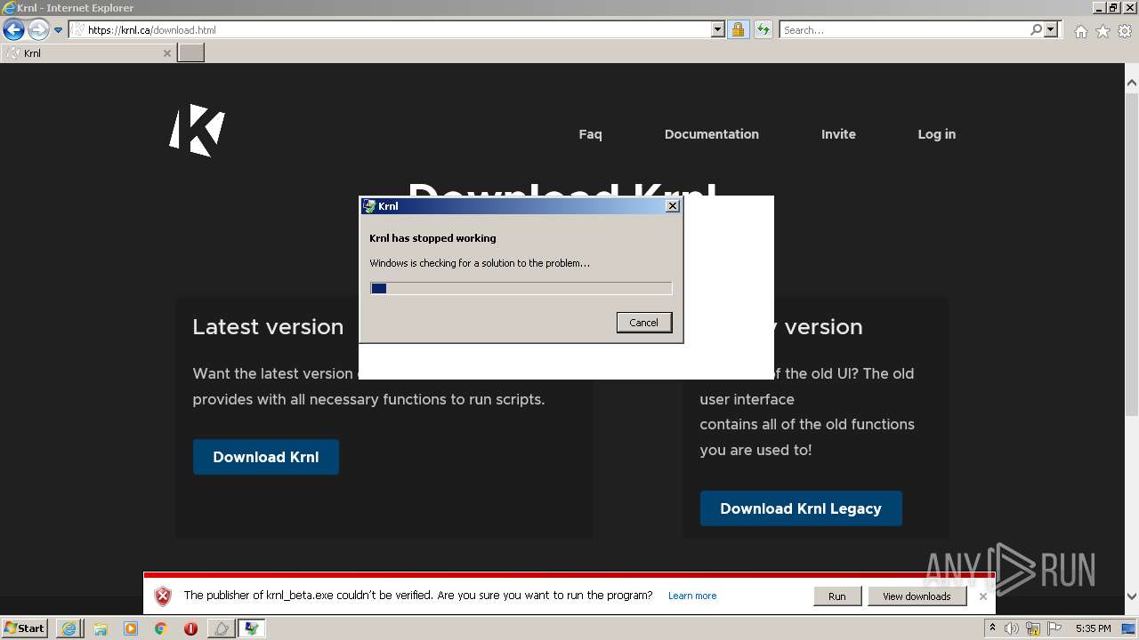Launch Opera from the taskbar
This screenshot has width=1139, height=640.
190,628
